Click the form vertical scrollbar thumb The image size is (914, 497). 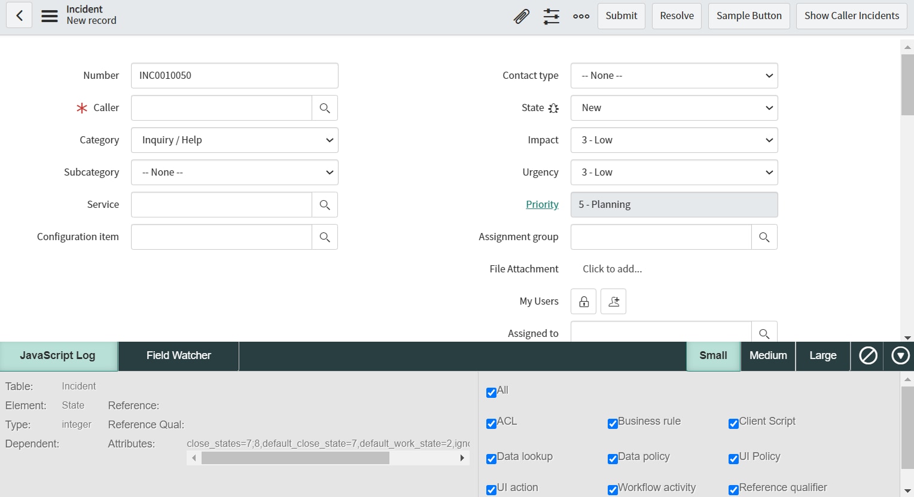907,84
